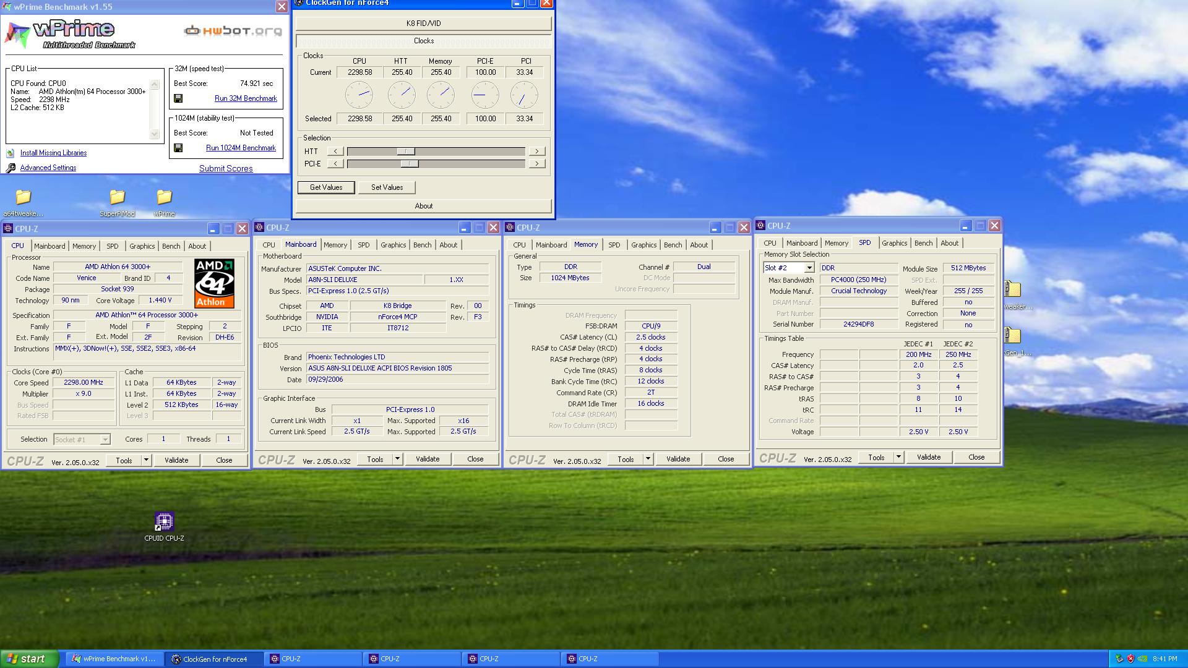This screenshot has width=1188, height=668.
Task: Open the Install Missing Libraries link
Action: 53,153
